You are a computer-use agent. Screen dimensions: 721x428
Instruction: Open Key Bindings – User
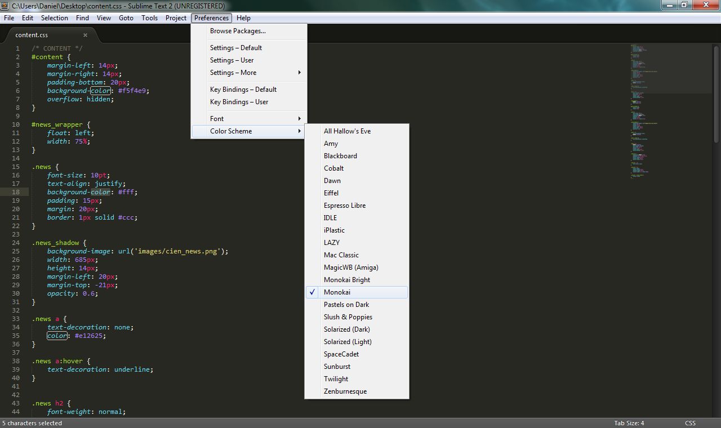tap(249, 102)
